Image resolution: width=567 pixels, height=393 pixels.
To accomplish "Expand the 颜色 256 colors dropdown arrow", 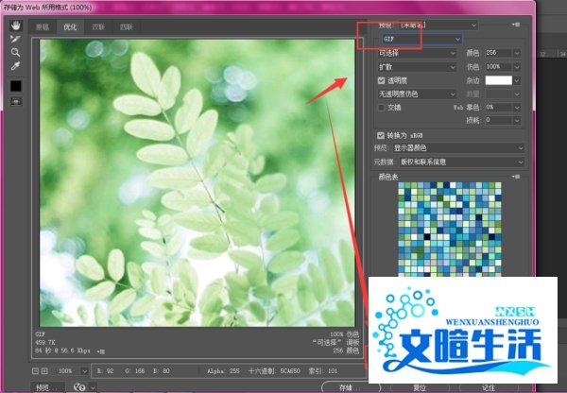I will point(517,53).
